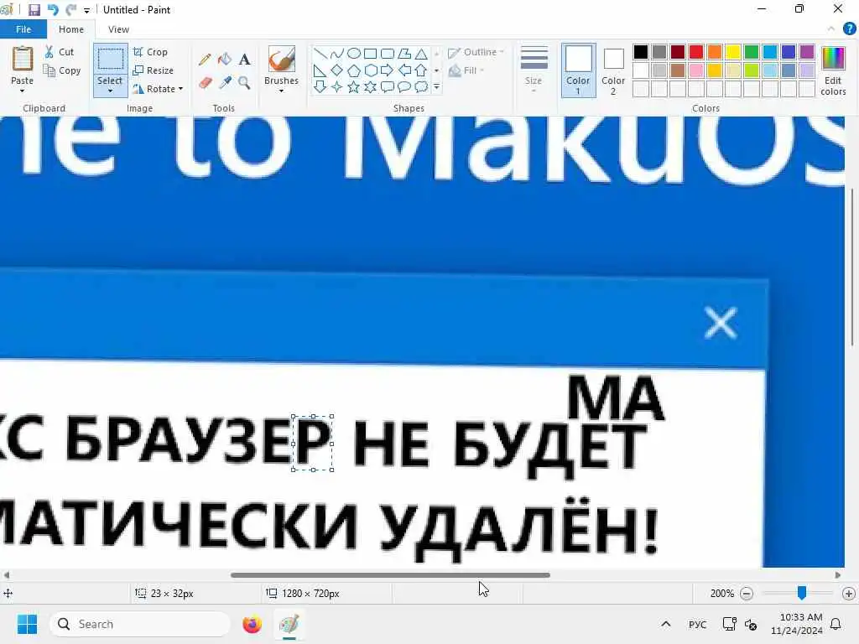The width and height of the screenshot is (859, 644).
Task: Click the horizontal scrollbar thumb
Action: [390, 575]
